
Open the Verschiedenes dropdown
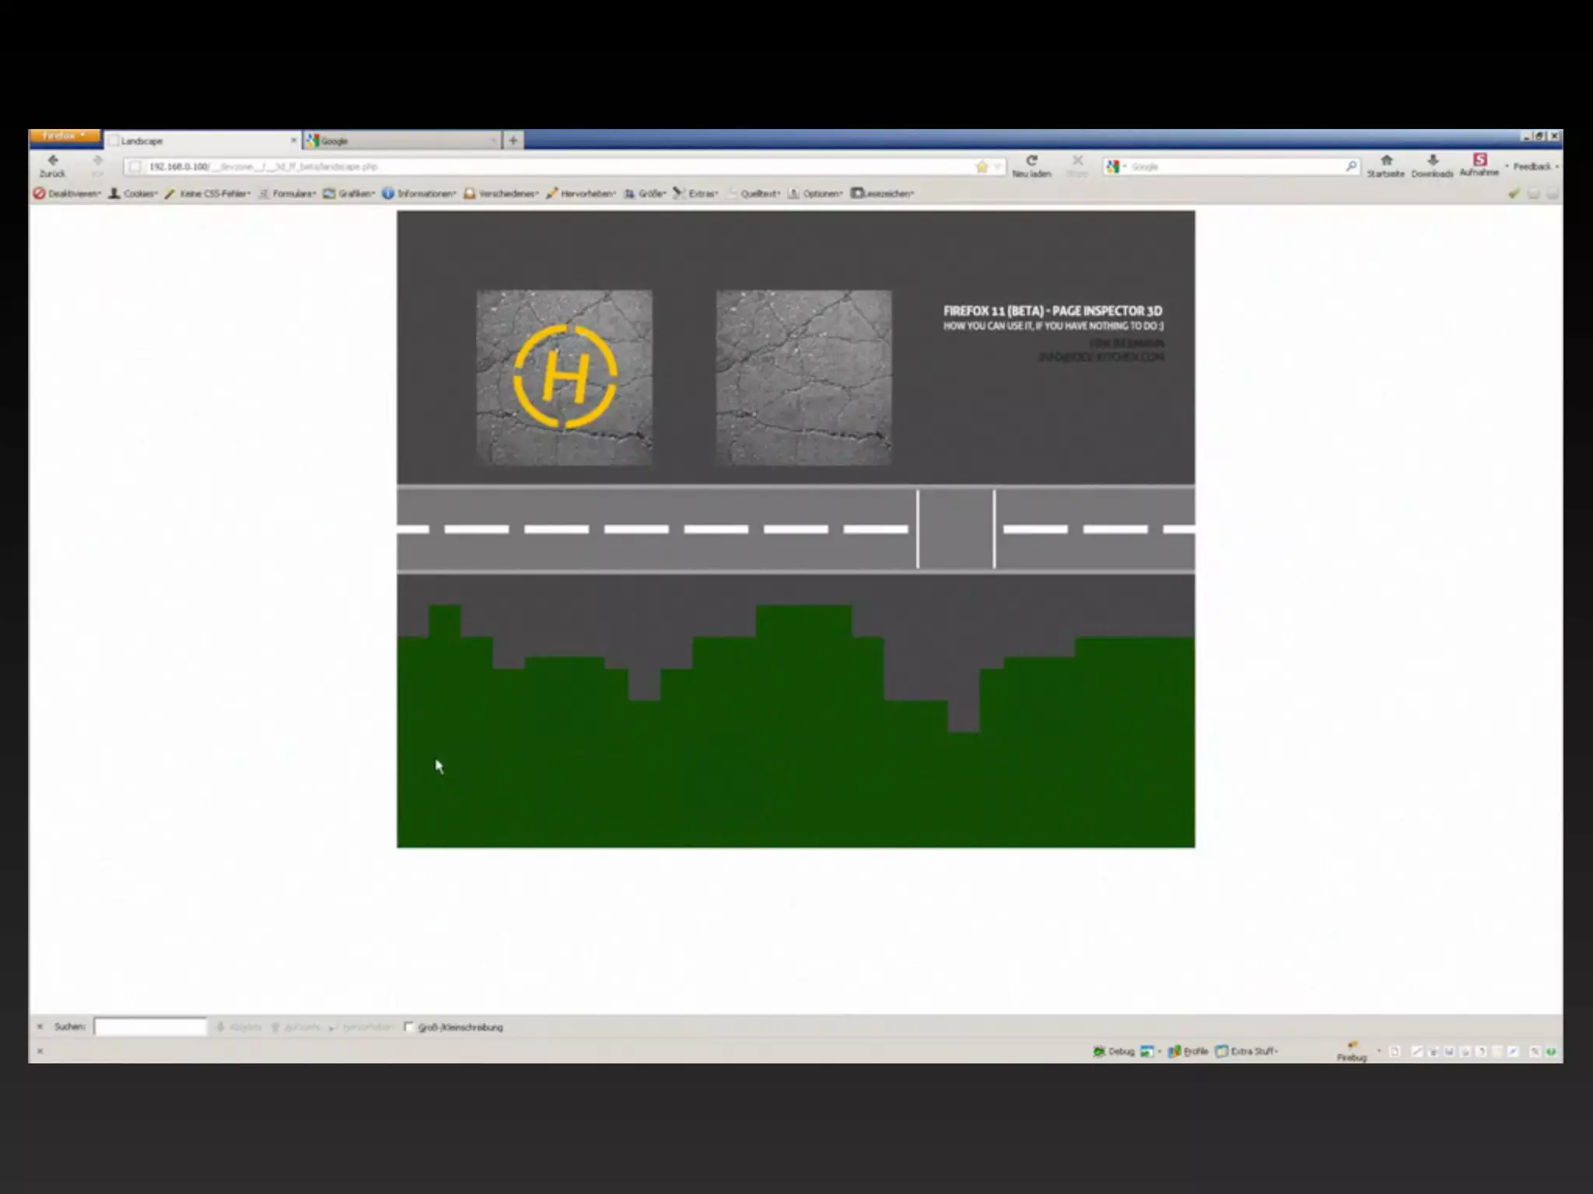(x=502, y=194)
